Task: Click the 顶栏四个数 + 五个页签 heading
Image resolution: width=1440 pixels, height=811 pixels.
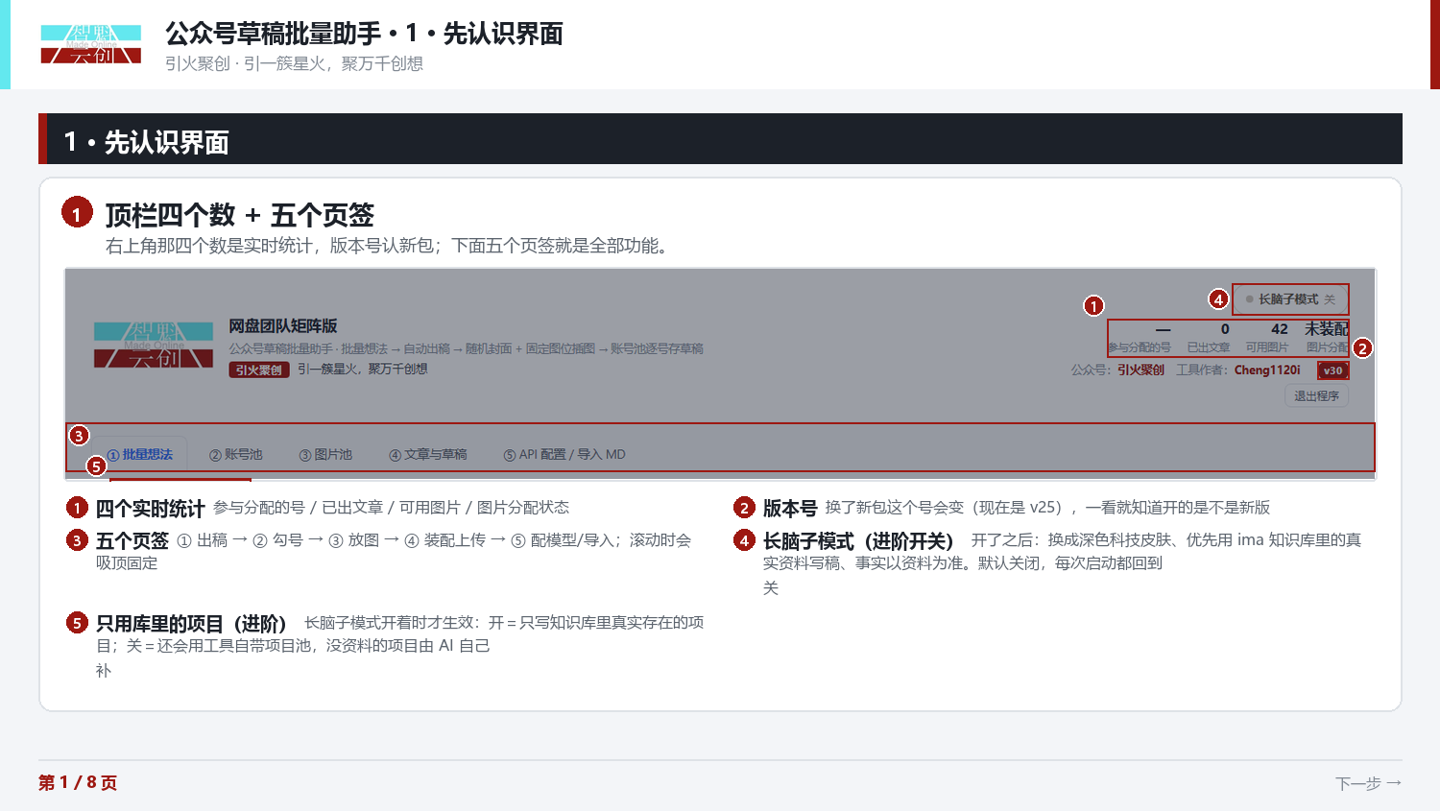Action: pos(240,215)
